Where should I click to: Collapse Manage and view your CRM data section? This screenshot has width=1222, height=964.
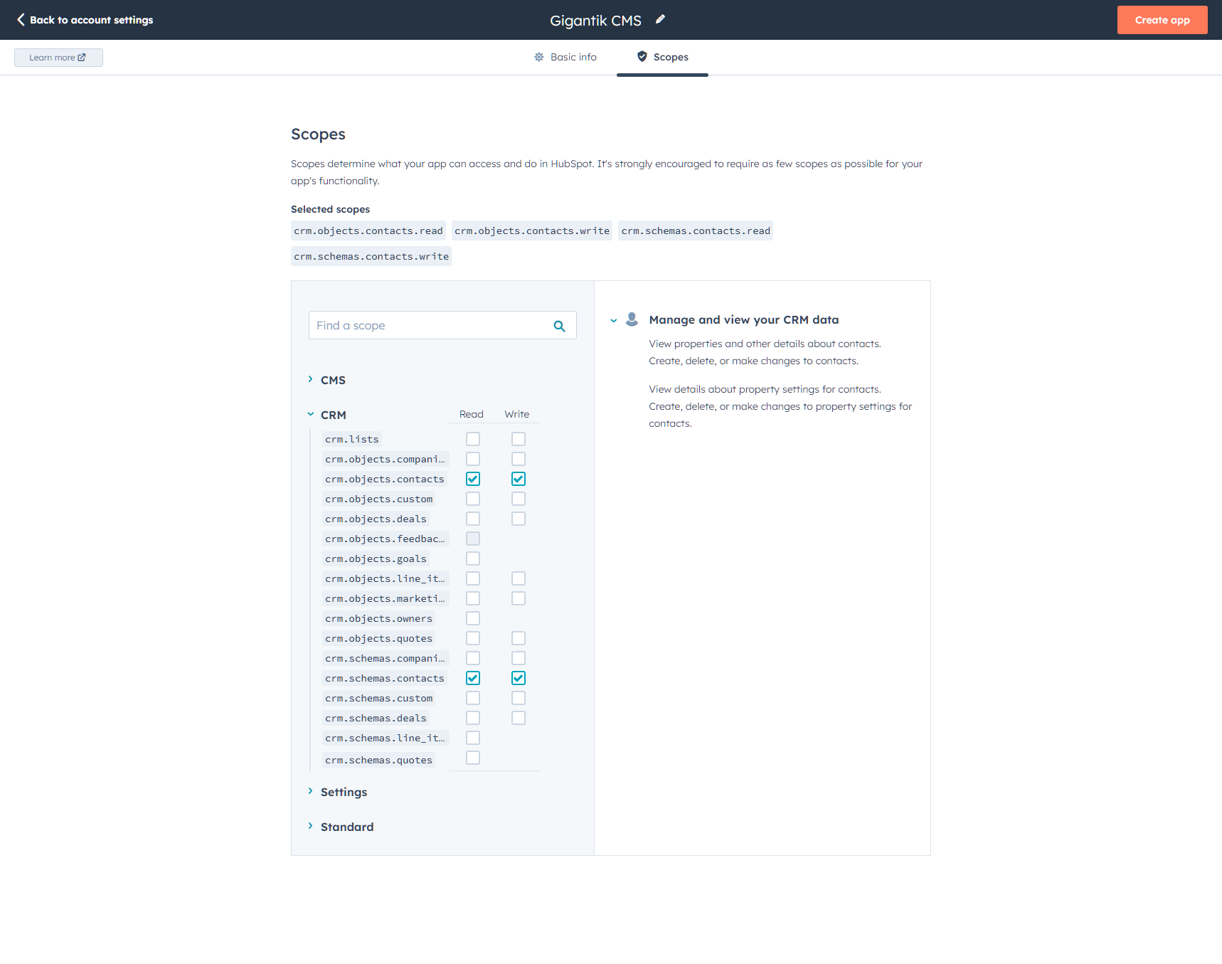click(x=614, y=320)
